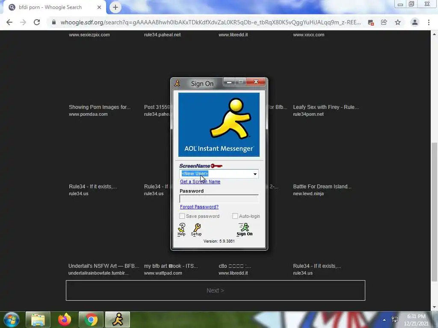Image resolution: width=438 pixels, height=328 pixels.
Task: Open the 'my bfb art book - ITS...' result
Action: pos(171,266)
